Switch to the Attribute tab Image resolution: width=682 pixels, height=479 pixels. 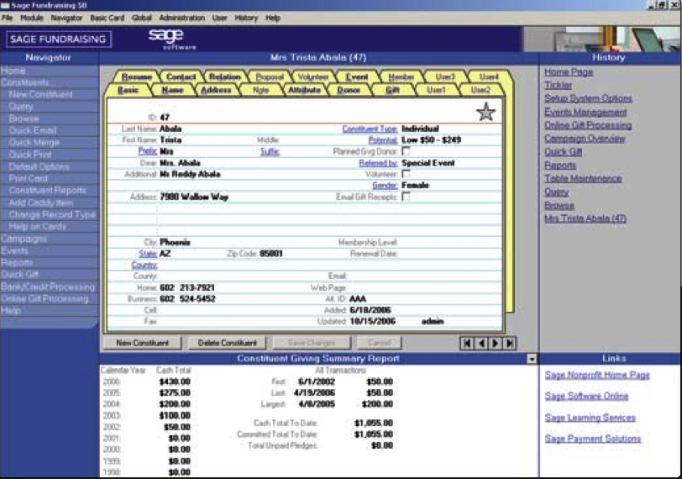point(304,90)
